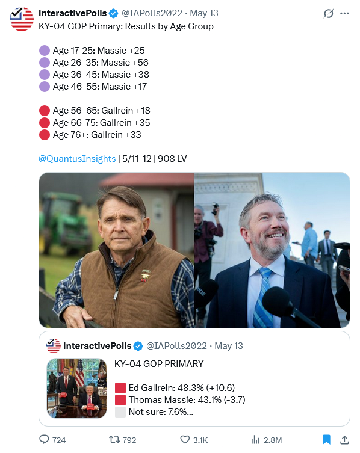Click the blue verified badge in header

pyautogui.click(x=113, y=13)
